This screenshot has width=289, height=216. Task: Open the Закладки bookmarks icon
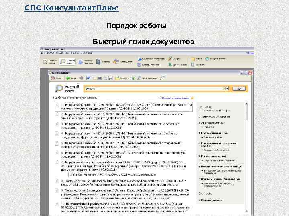coord(193,65)
